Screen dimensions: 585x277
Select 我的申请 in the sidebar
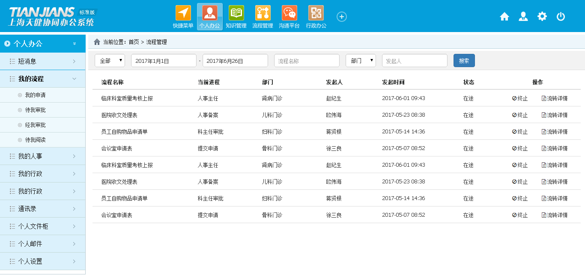(x=35, y=95)
